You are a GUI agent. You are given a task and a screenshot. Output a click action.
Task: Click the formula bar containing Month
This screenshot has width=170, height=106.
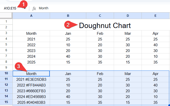[x=100, y=8]
